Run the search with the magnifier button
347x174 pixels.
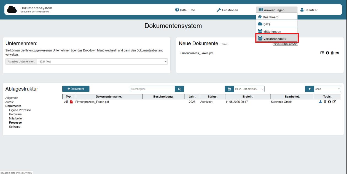(x=179, y=89)
